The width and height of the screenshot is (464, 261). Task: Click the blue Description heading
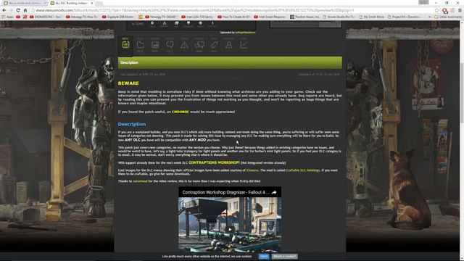pos(132,124)
